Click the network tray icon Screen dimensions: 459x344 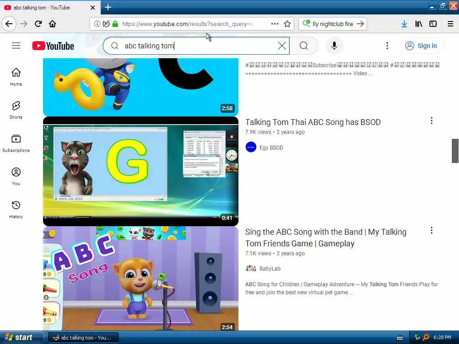pyautogui.click(x=417, y=338)
